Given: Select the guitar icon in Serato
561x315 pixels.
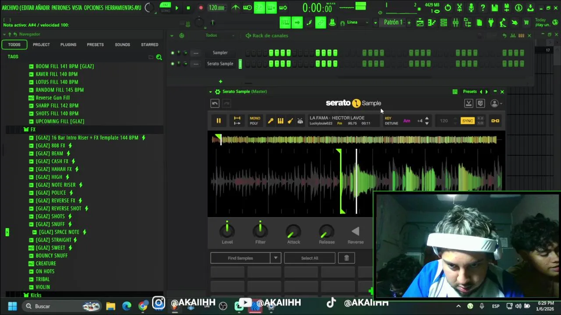Looking at the screenshot, I should click(290, 121).
